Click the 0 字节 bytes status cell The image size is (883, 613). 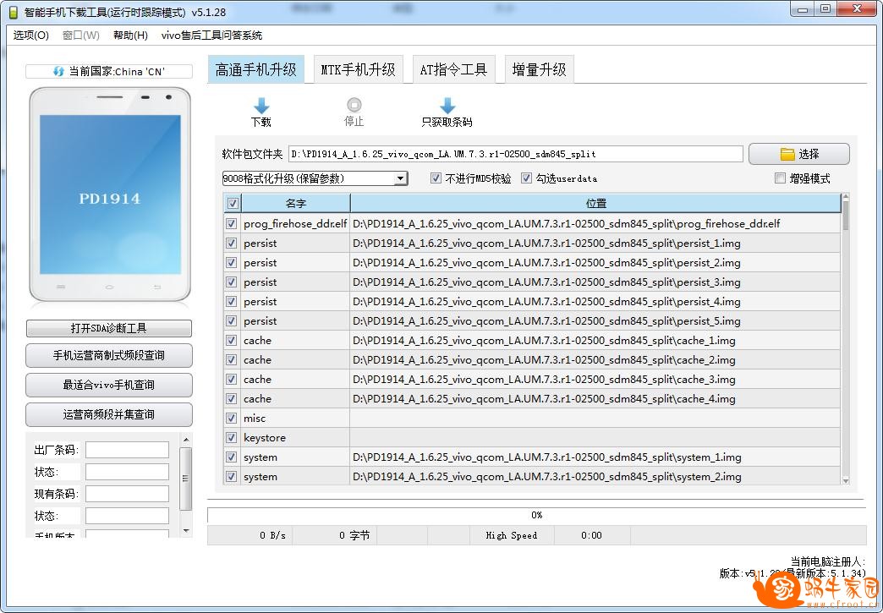click(x=334, y=535)
